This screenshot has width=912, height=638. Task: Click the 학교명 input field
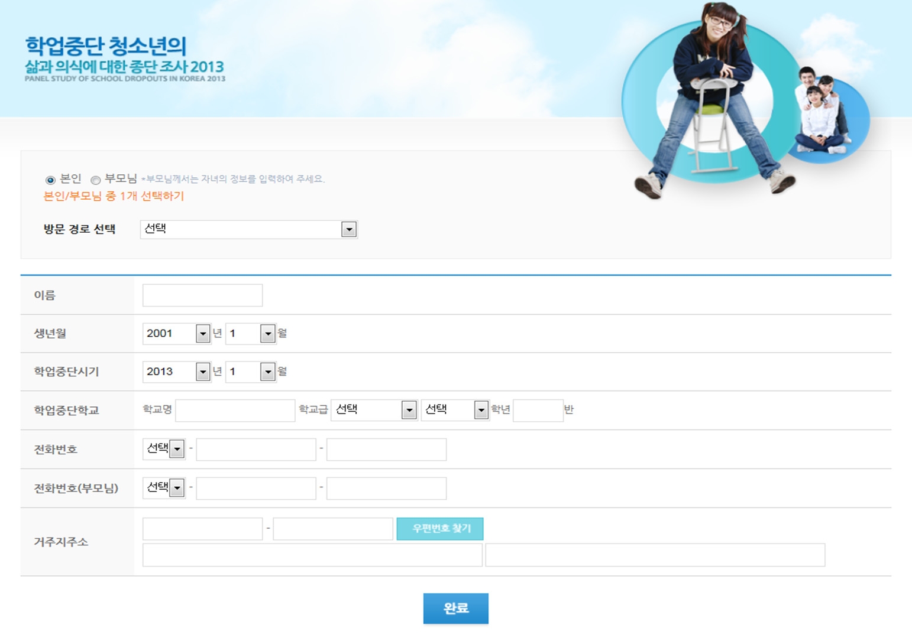coord(235,410)
